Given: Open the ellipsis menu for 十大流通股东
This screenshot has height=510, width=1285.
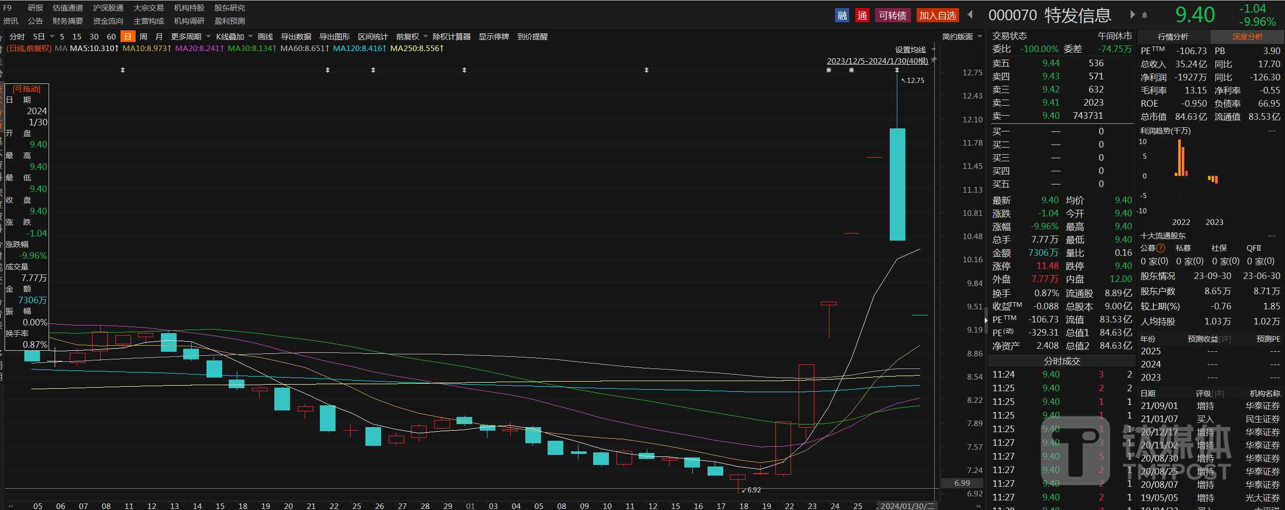Looking at the screenshot, I should 1271,236.
